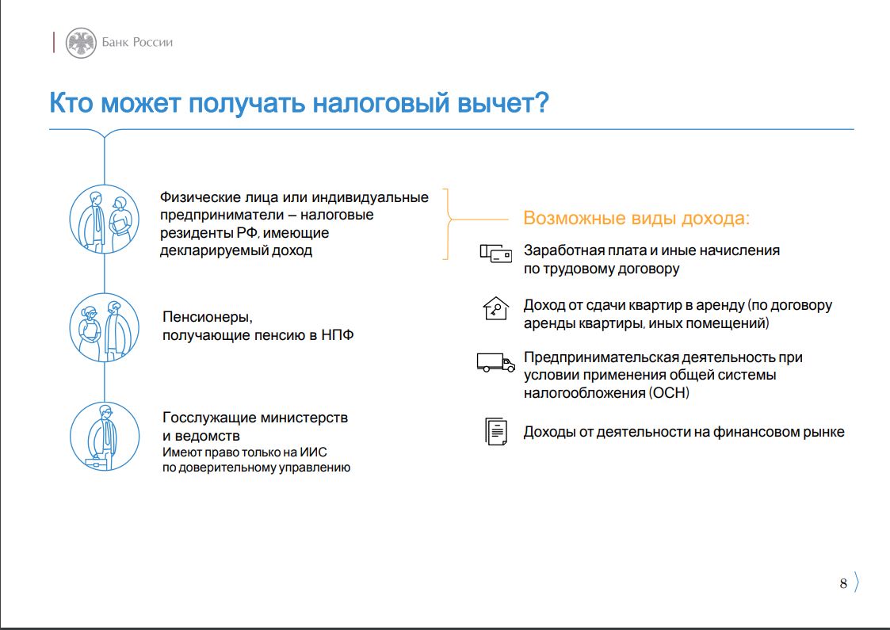
Task: Click the two-person individuals and entrepreneurs icon
Action: pos(105,222)
